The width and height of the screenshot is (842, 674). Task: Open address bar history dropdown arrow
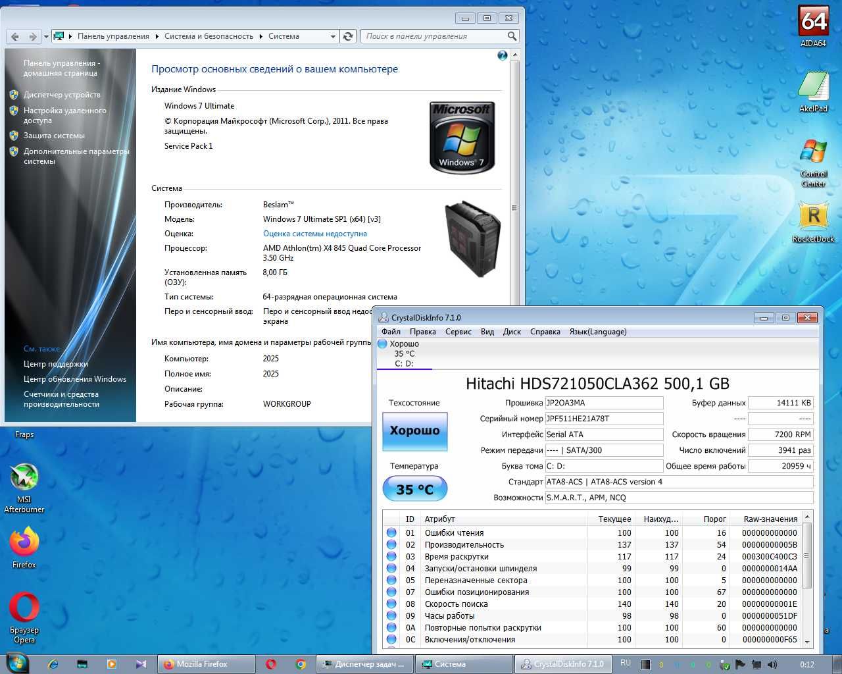(333, 36)
